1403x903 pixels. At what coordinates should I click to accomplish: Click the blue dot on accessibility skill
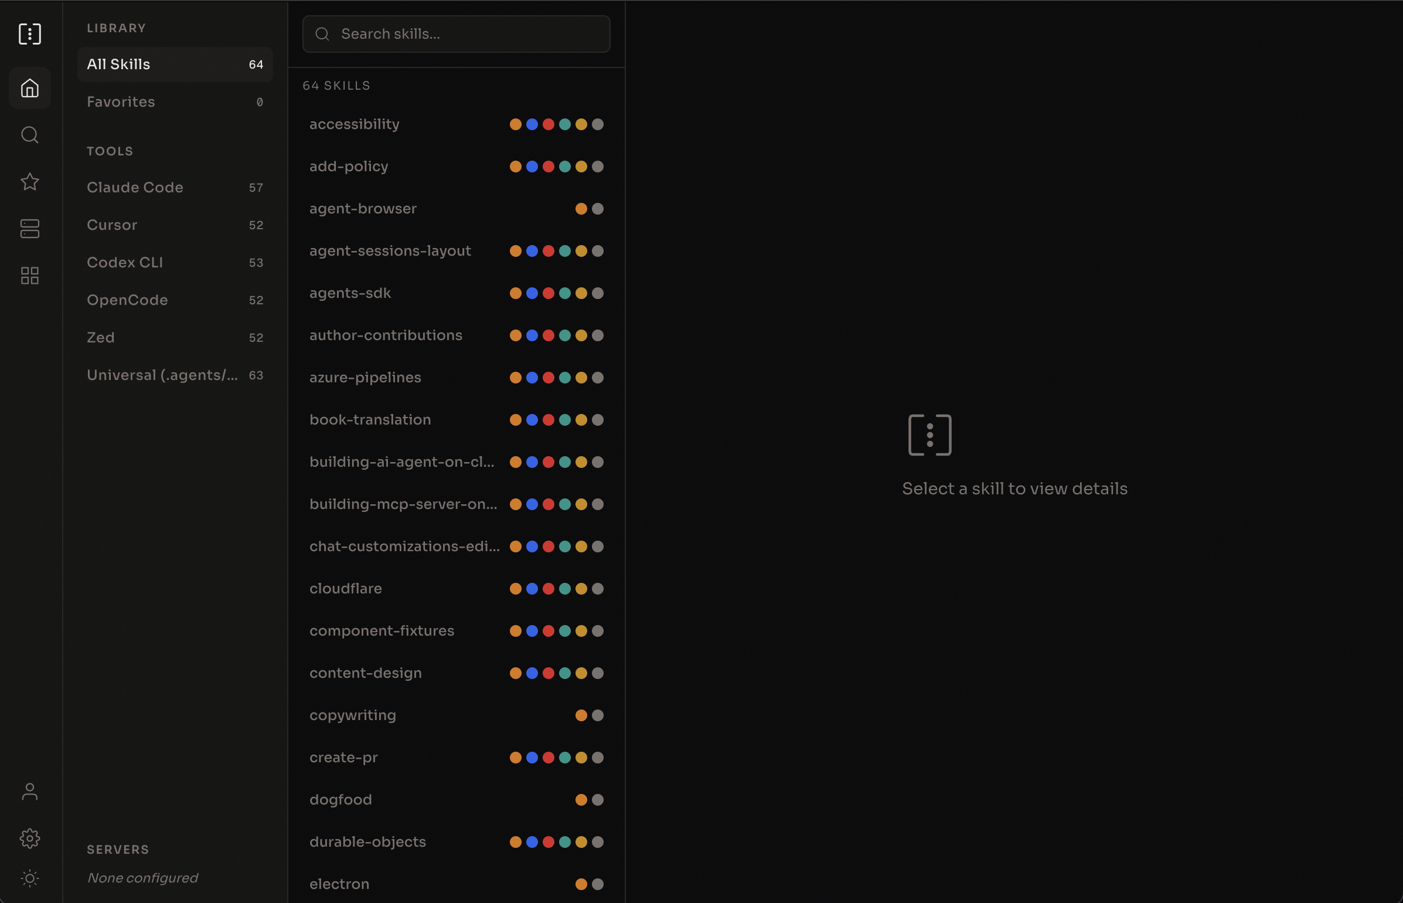pos(532,124)
